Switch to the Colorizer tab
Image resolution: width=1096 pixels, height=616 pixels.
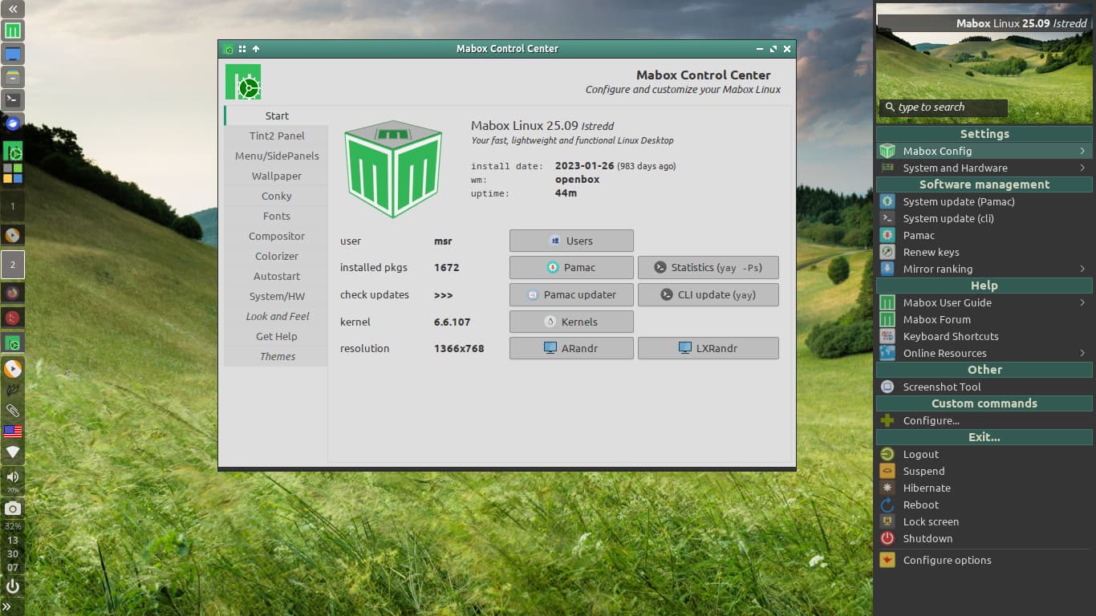coord(277,256)
